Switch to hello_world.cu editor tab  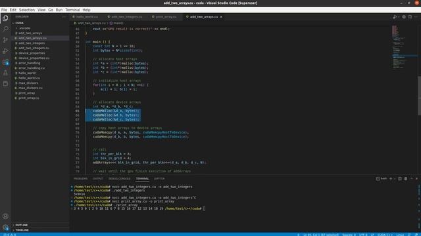(x=87, y=17)
